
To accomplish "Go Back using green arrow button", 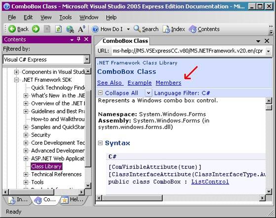I will (18, 29).
